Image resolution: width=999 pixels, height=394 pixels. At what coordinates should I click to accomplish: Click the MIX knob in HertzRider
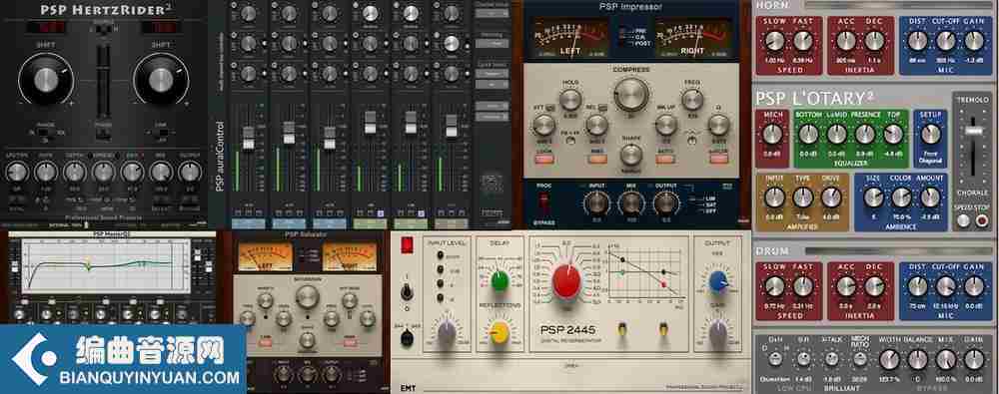161,172
